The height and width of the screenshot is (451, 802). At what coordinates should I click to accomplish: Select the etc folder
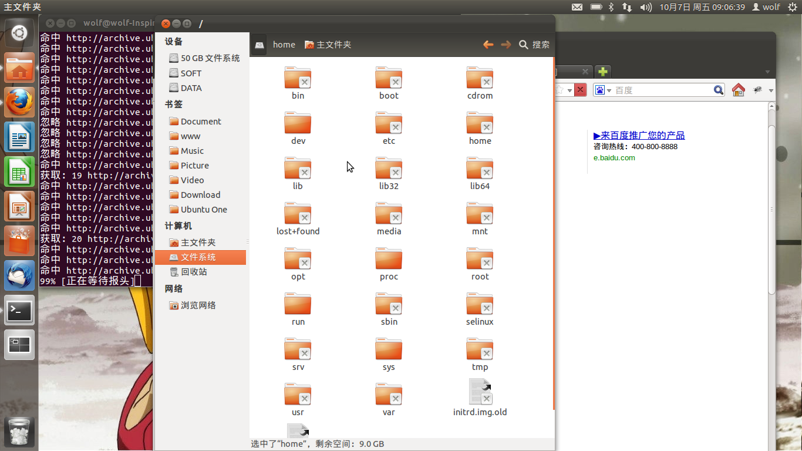[389, 123]
